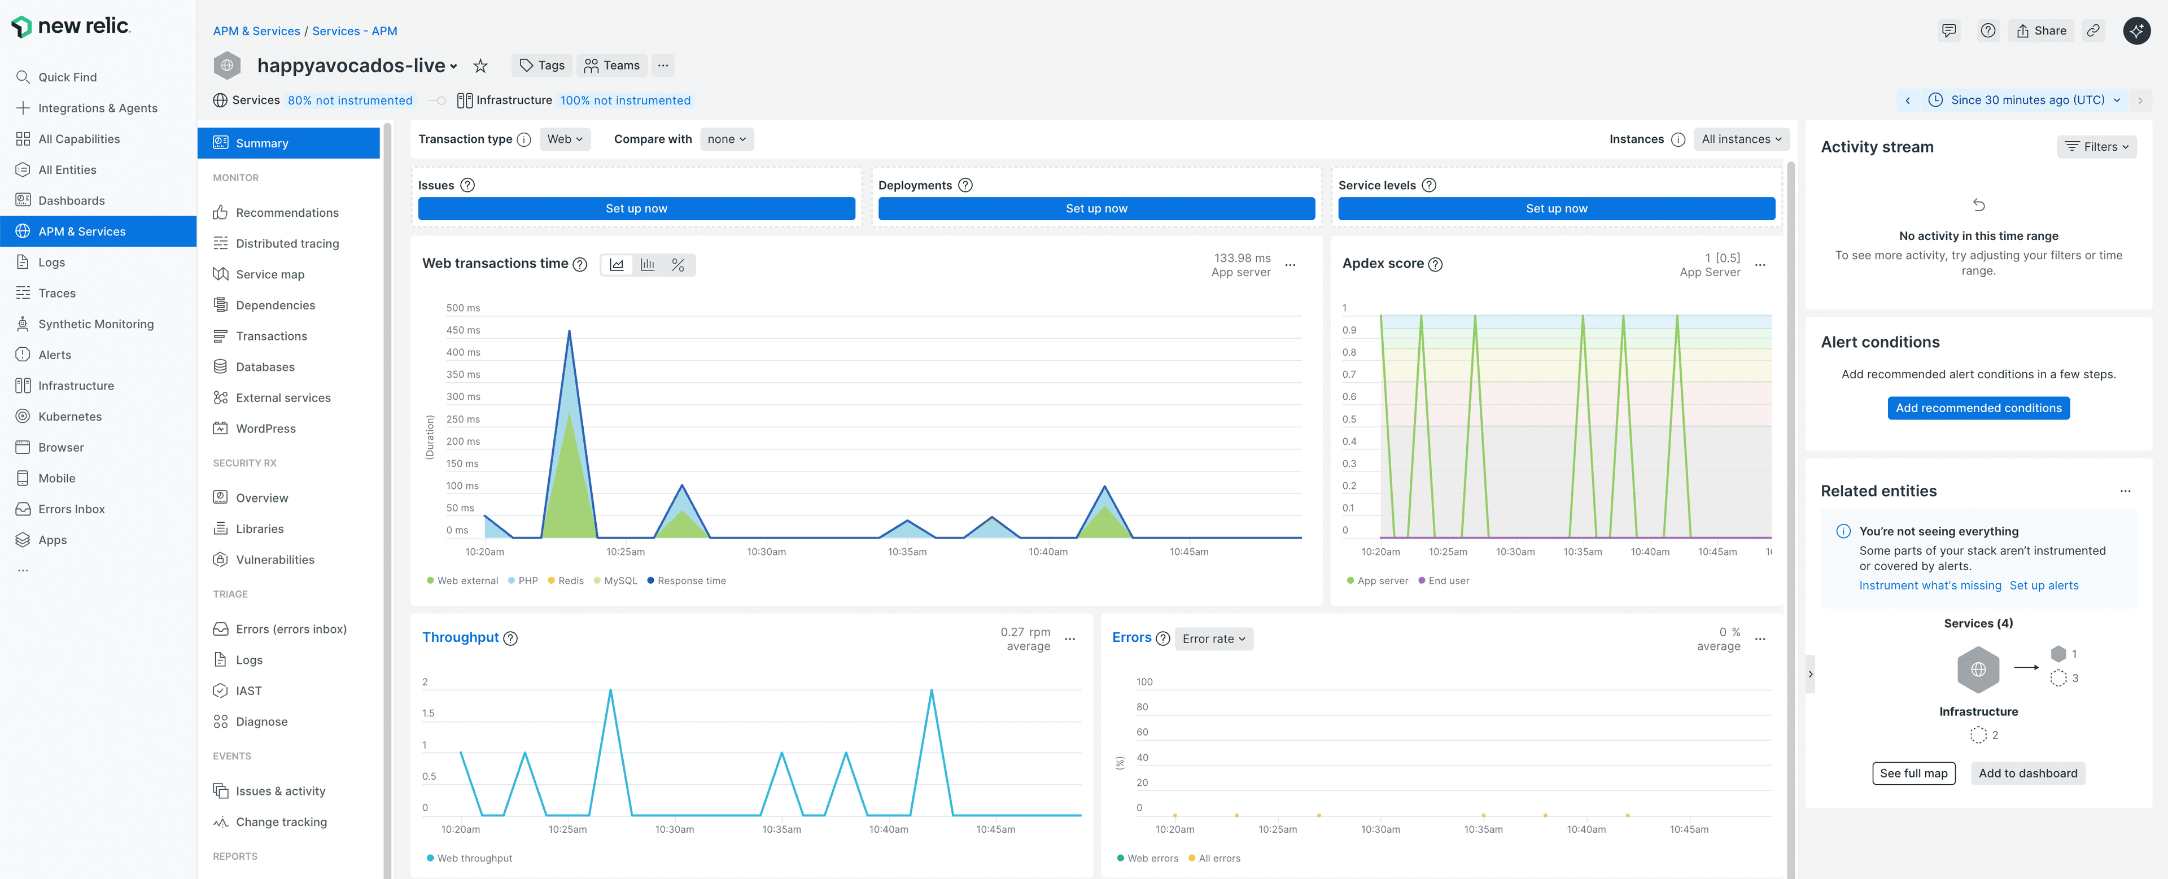
Task: Click Add recommended conditions
Action: [x=1978, y=408]
